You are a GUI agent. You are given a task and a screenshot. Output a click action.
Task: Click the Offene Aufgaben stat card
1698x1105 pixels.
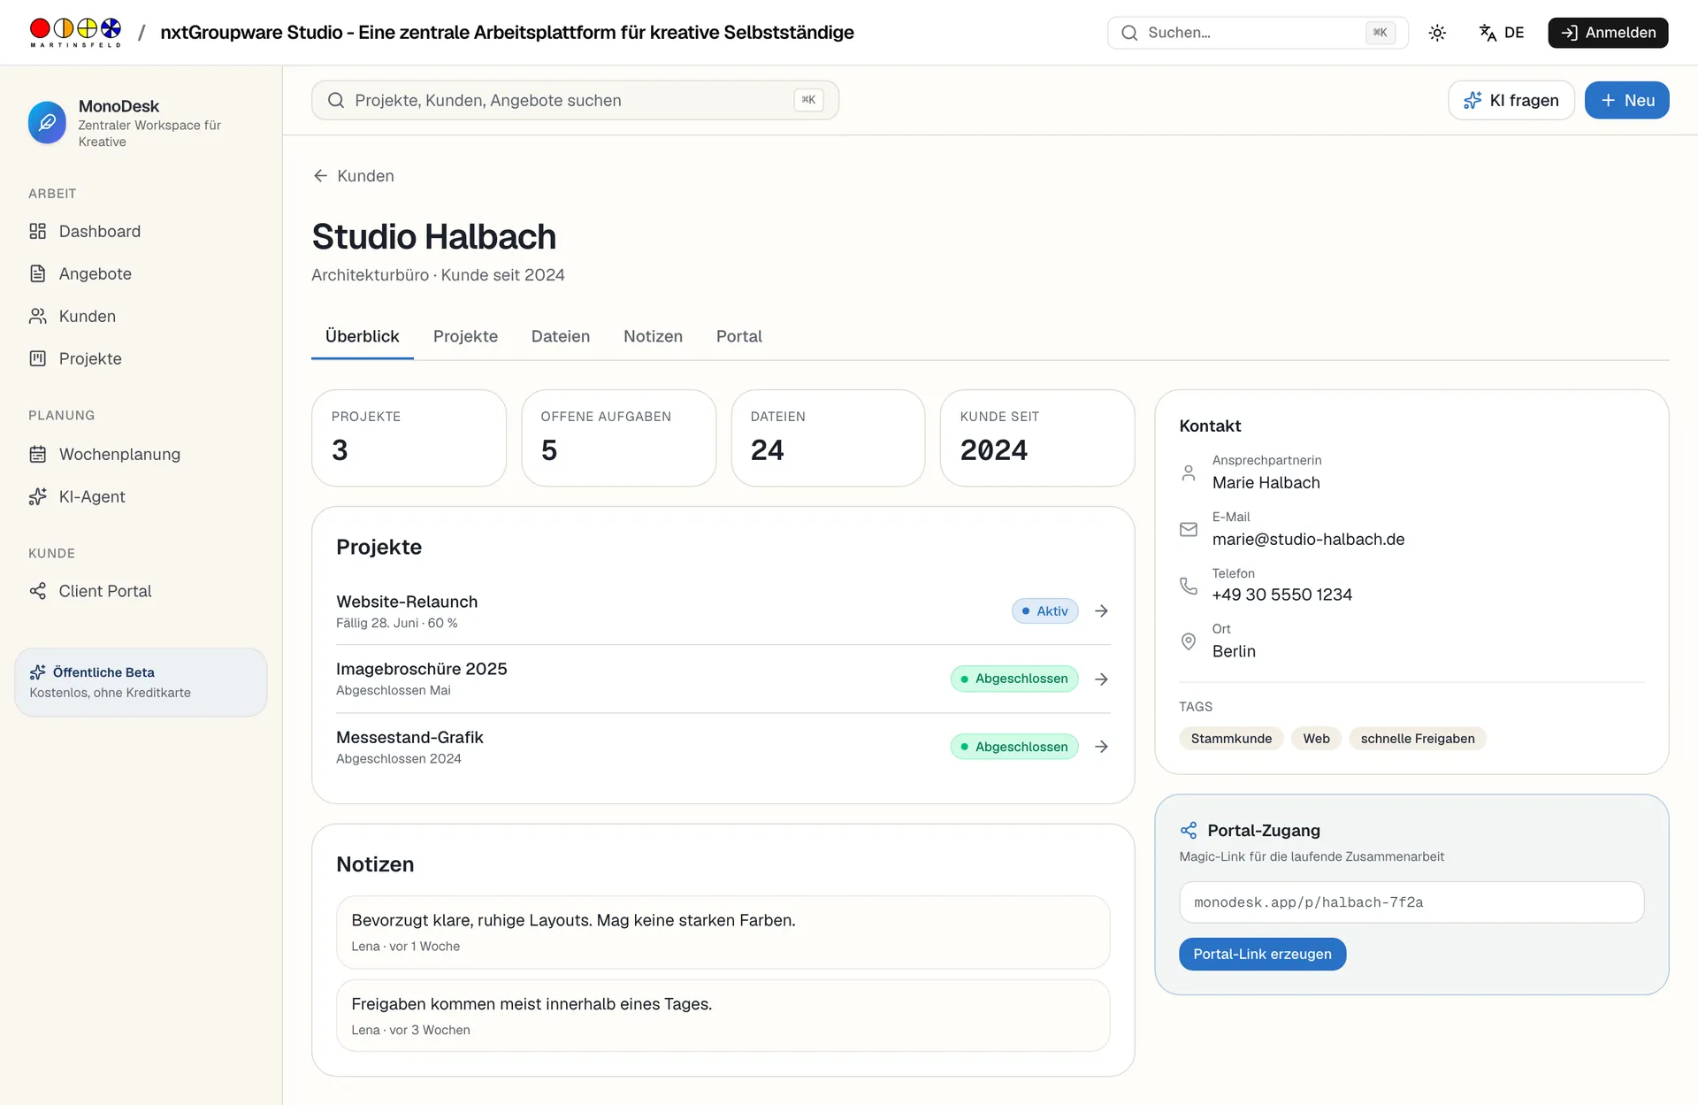[x=618, y=438]
